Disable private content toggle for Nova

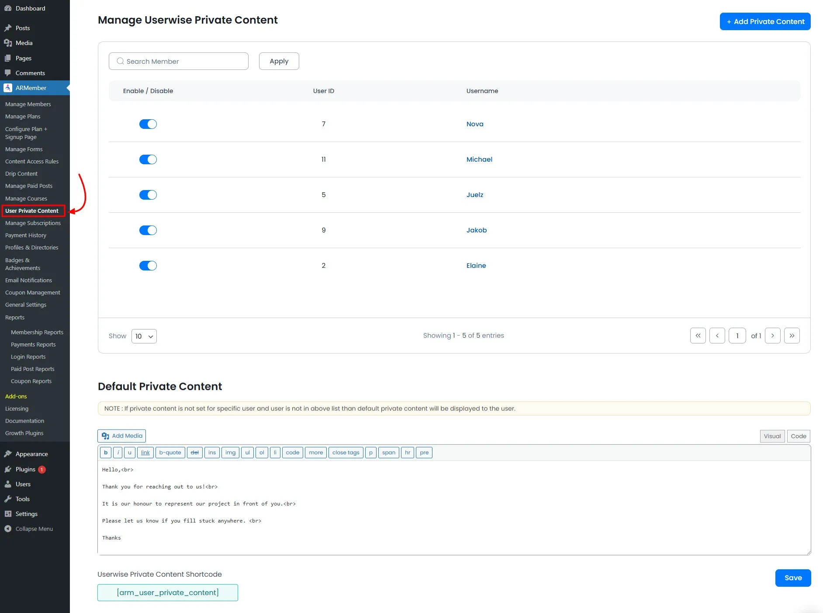point(148,124)
